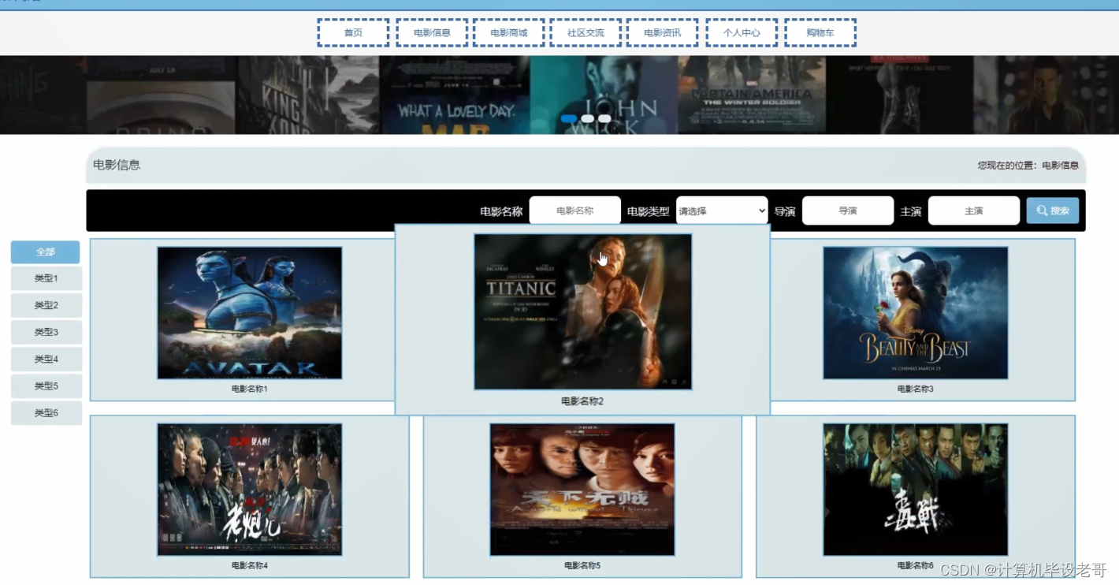Filter movies by 类型1
Image resolution: width=1119 pixels, height=585 pixels.
click(x=46, y=278)
